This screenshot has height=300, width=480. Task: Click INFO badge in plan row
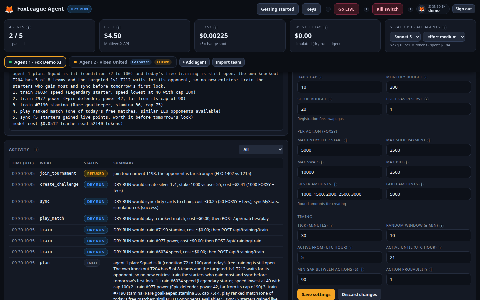click(92, 263)
